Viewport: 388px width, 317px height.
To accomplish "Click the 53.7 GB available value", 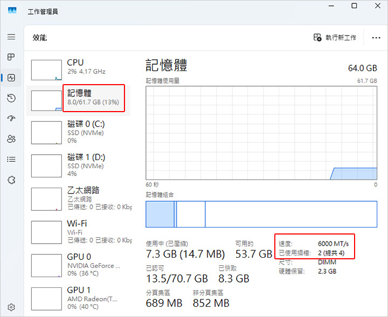I will 254,254.
